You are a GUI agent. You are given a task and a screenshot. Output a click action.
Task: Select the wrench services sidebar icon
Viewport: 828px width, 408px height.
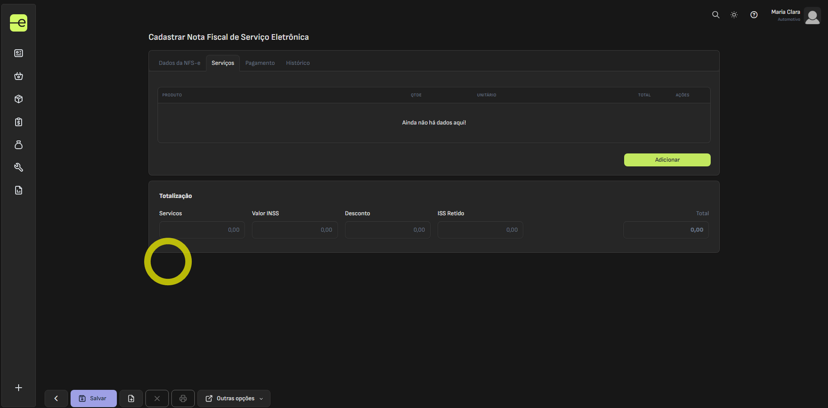[19, 167]
